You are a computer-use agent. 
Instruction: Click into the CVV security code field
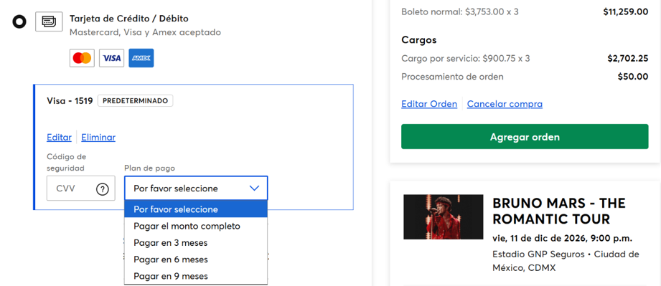pos(81,189)
